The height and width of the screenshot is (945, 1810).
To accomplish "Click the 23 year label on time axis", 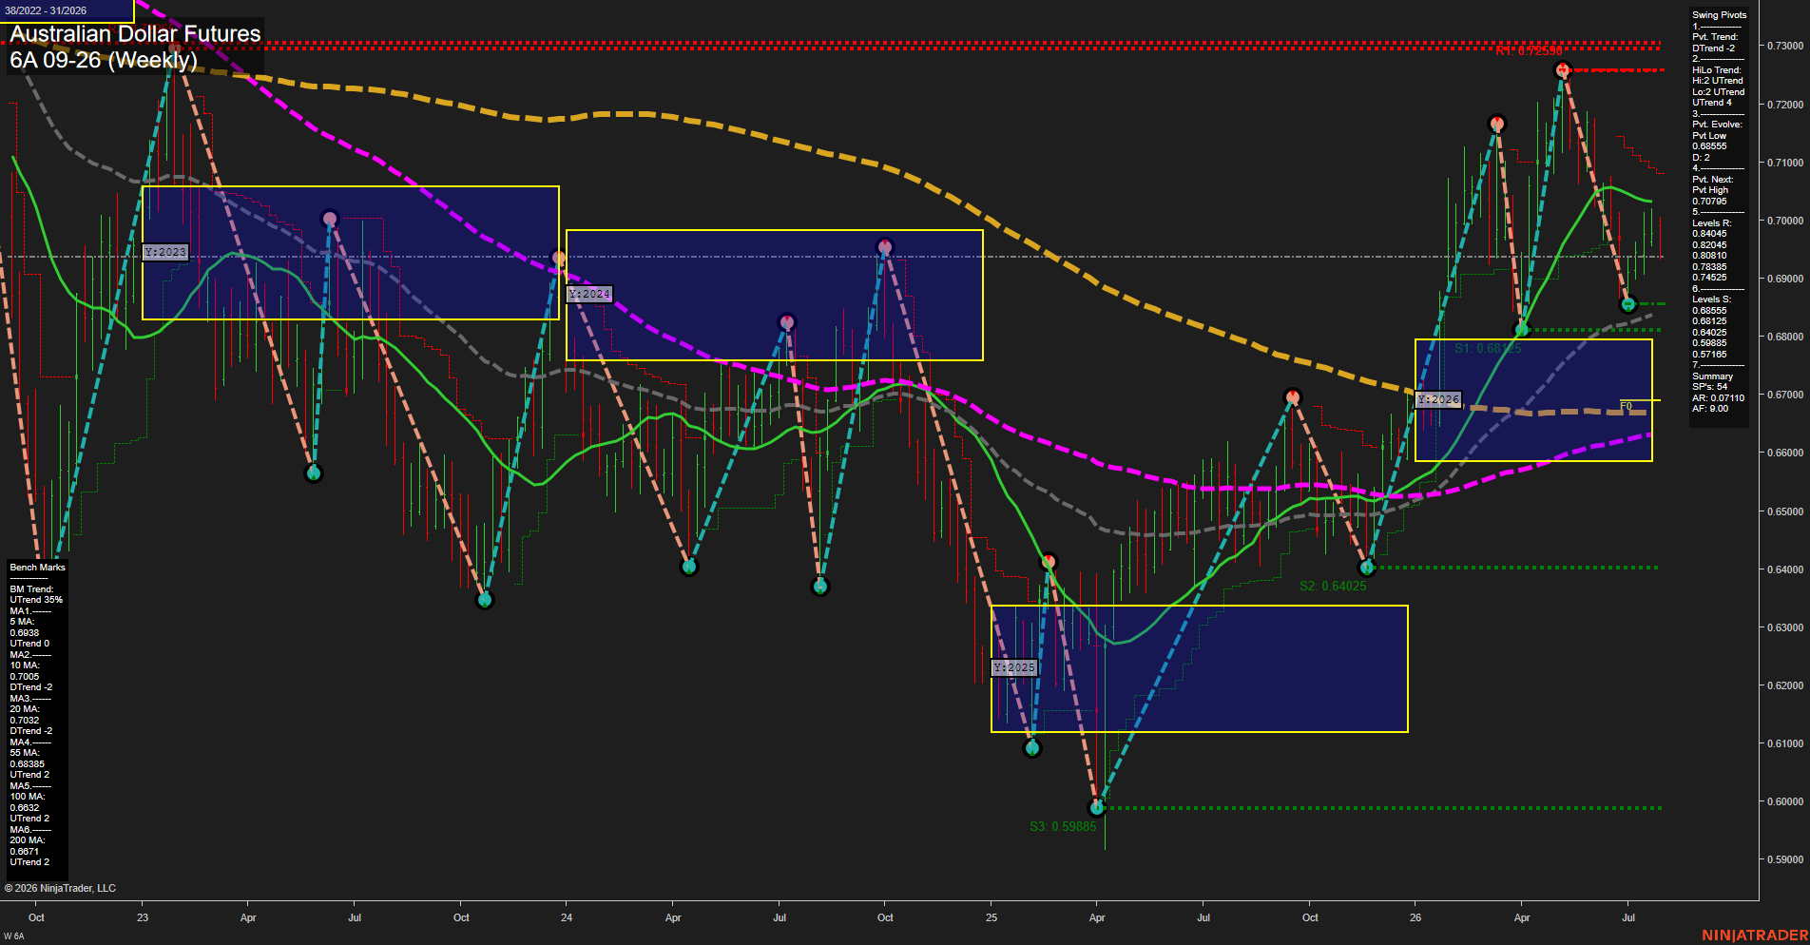I will (143, 917).
